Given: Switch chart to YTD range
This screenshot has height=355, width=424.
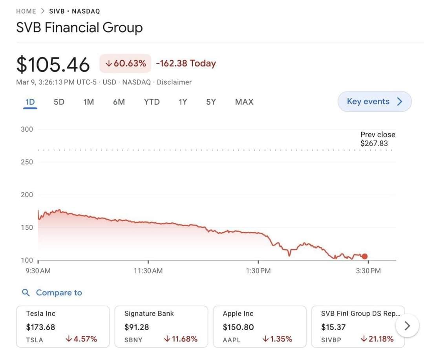Looking at the screenshot, I should point(152,102).
